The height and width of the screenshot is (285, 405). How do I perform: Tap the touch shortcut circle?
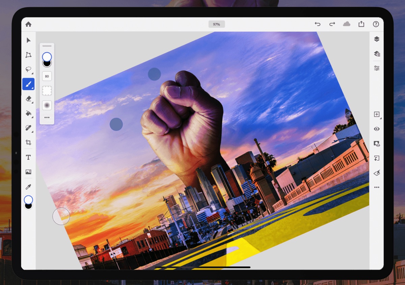pos(61,216)
